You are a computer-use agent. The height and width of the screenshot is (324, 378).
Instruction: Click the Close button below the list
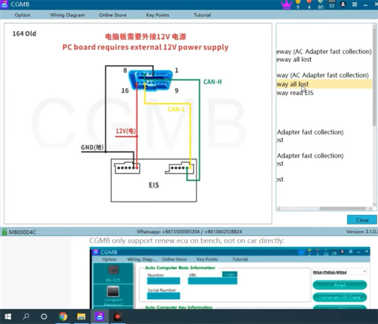(x=362, y=220)
